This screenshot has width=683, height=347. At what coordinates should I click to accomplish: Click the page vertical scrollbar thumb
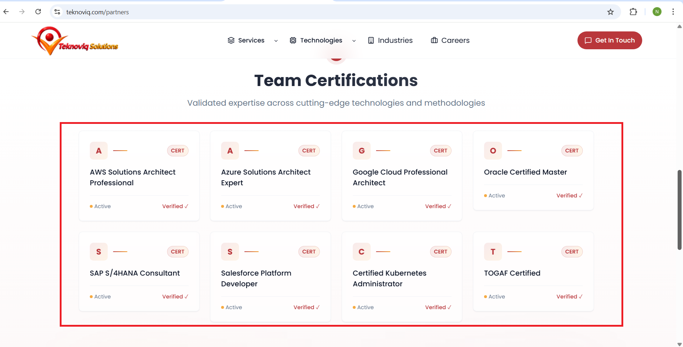[x=679, y=210]
